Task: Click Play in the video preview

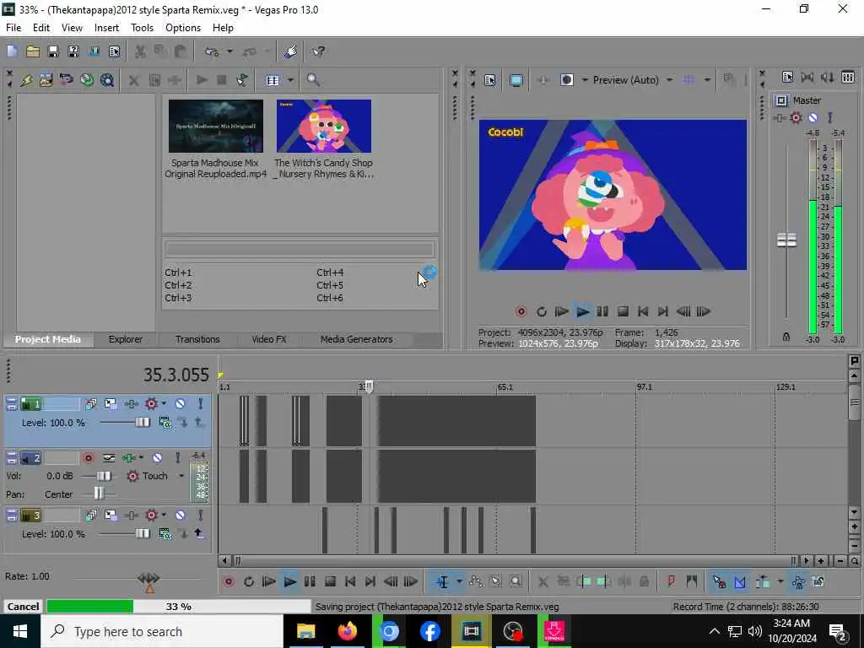Action: [582, 312]
